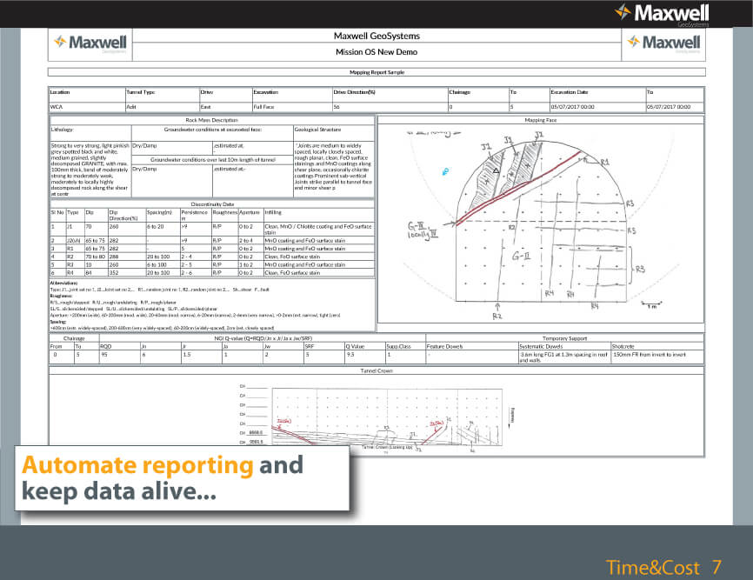Click the 'Mission OS New Demo' subtitle
The width and height of the screenshot is (753, 580).
tap(376, 52)
